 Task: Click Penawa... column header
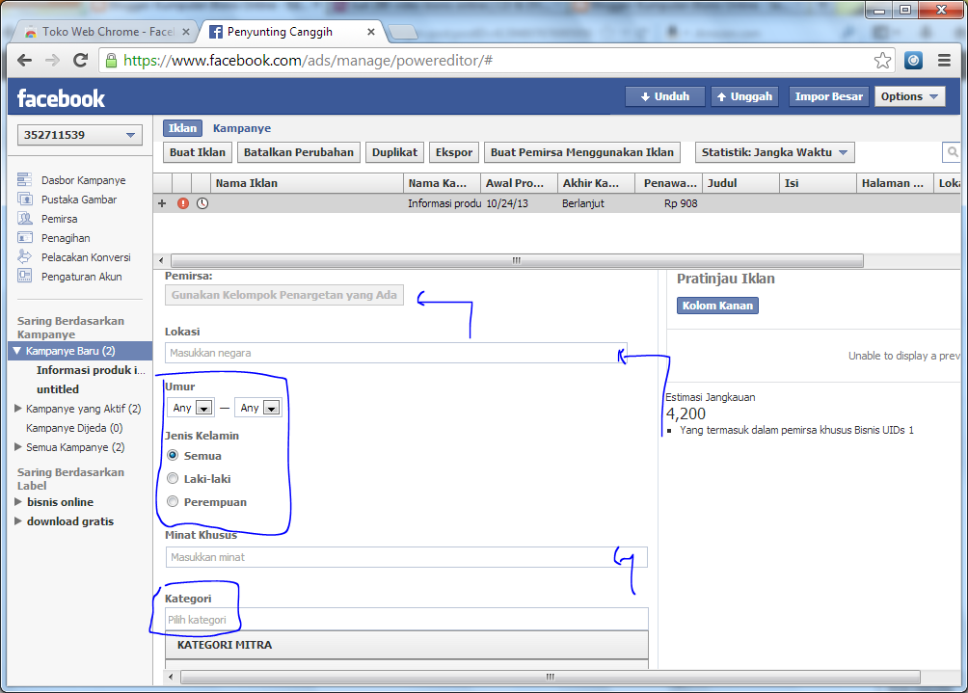(668, 183)
